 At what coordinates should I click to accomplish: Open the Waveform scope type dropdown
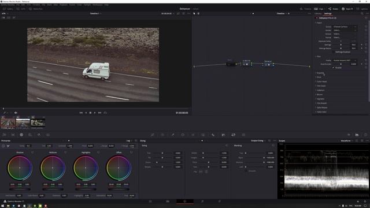coord(347,141)
